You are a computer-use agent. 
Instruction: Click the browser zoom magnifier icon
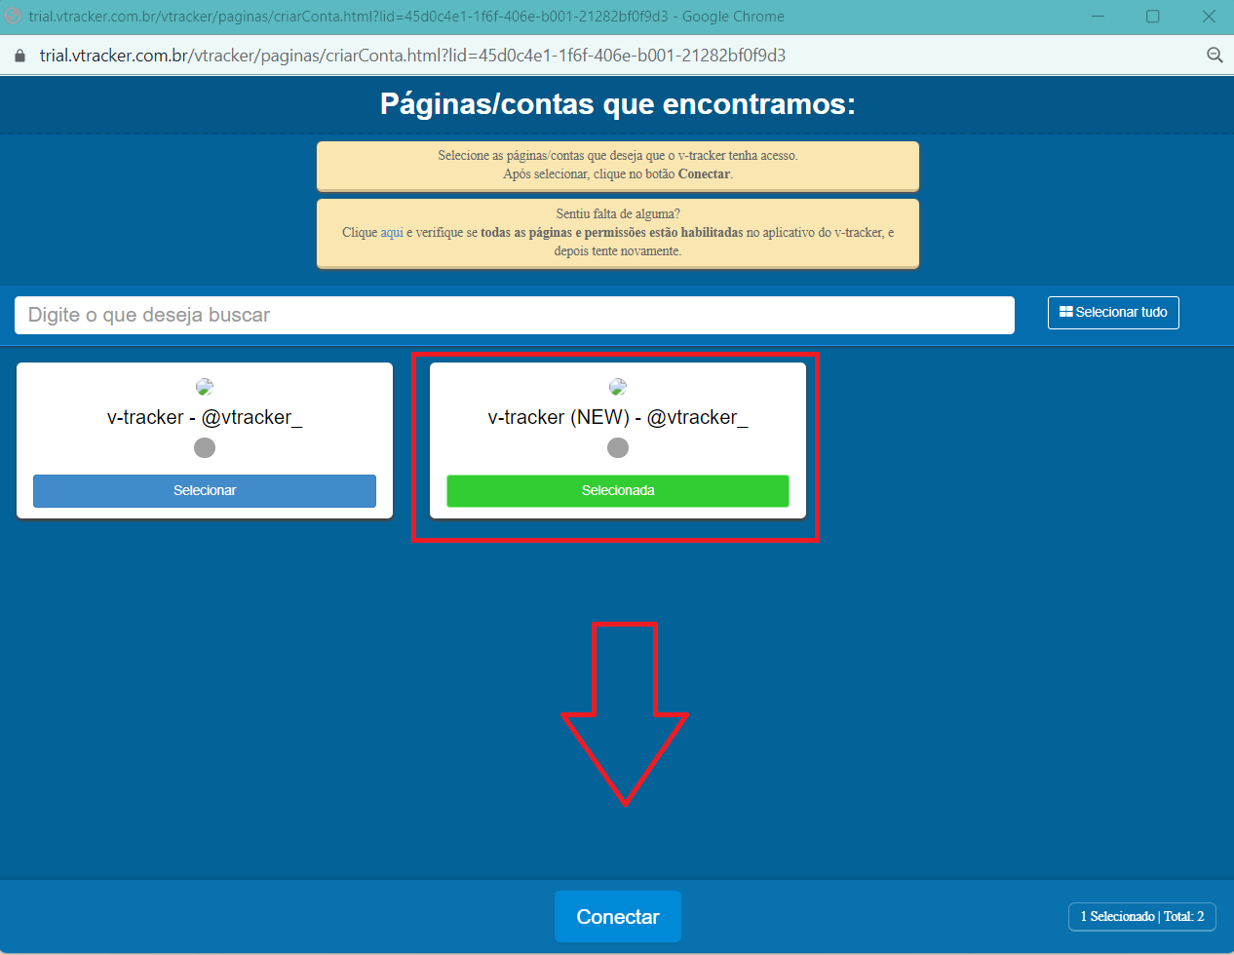click(x=1215, y=56)
